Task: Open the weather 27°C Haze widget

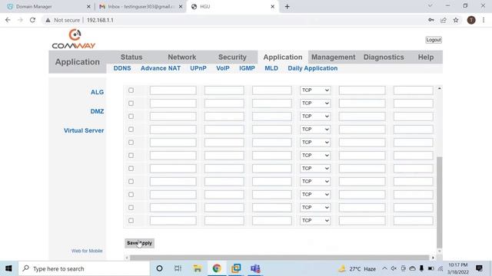Action: coord(357,269)
